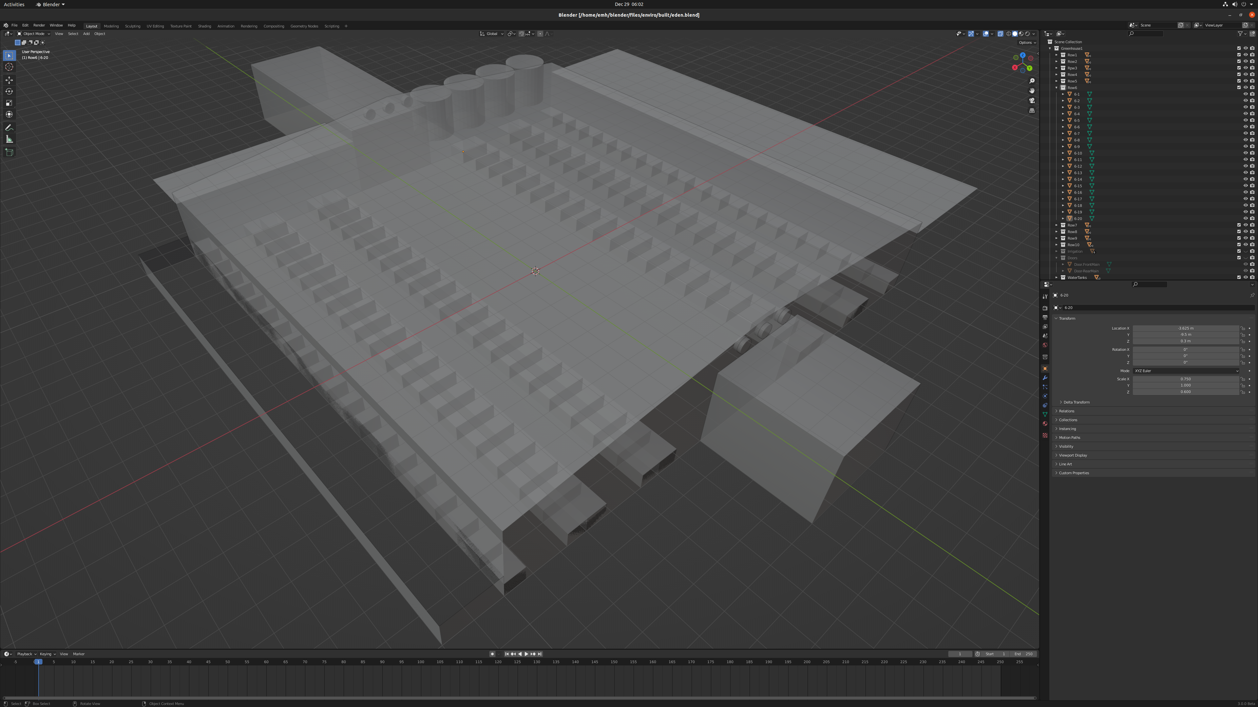Viewport: 1258px width, 707px height.
Task: Open the Object Constraints properties tab
Action: [1045, 406]
